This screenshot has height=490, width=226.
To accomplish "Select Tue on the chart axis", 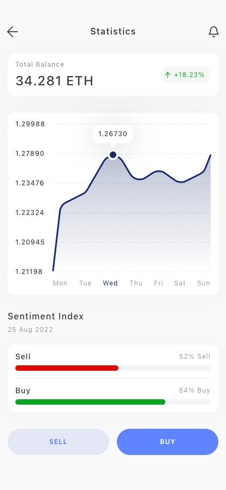I will [x=85, y=283].
